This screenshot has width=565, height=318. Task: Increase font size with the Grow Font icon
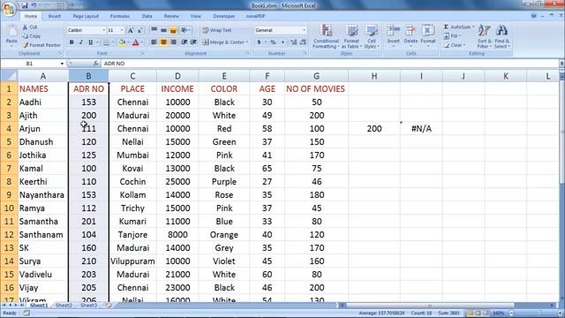(x=131, y=30)
